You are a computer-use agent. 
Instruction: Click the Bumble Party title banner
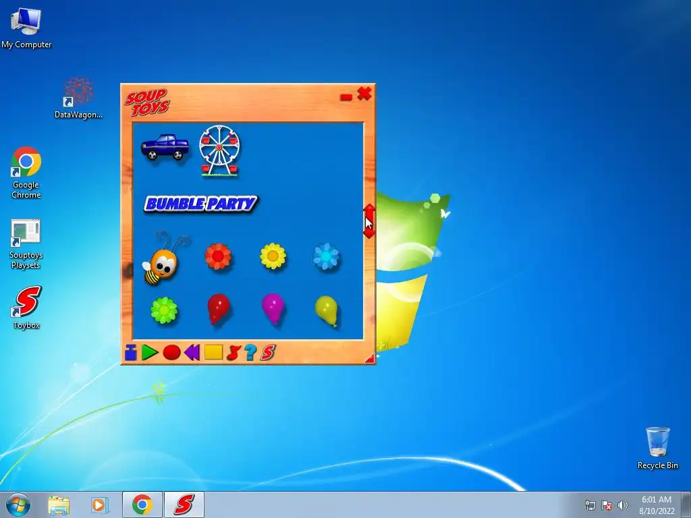[x=201, y=204]
